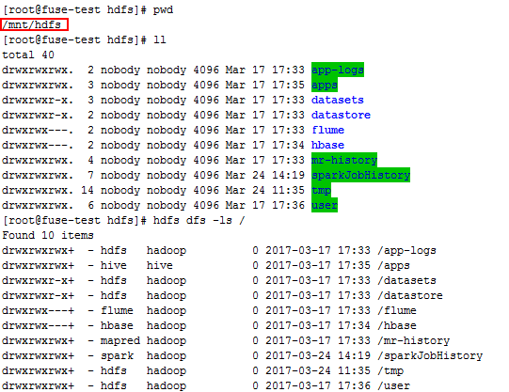
Task: Click the green user directory name
Action: pos(325,205)
